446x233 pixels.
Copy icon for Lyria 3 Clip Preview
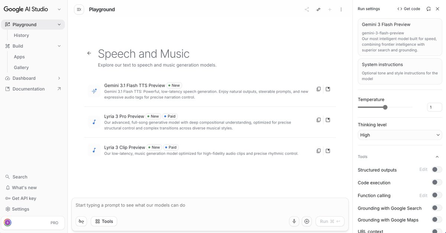[x=319, y=151]
